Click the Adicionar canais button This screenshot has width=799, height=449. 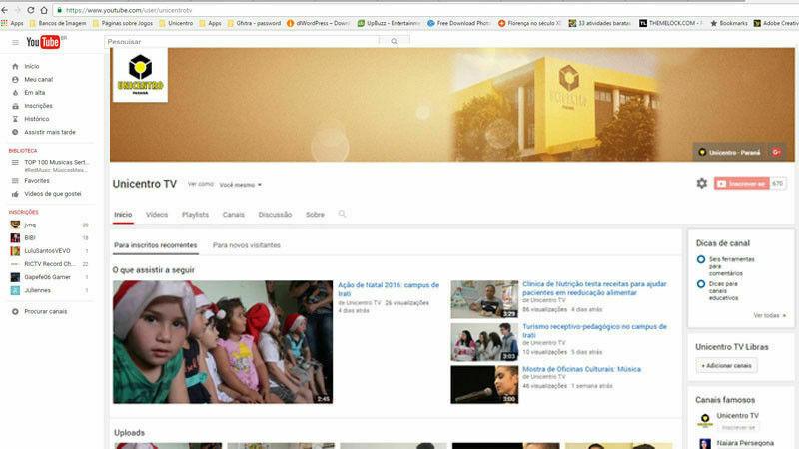pos(726,366)
